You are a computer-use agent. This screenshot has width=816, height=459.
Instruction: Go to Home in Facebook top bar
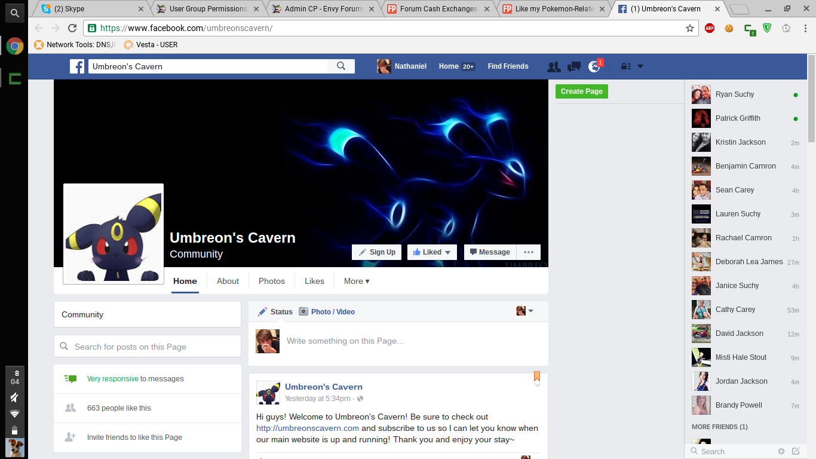click(x=449, y=66)
